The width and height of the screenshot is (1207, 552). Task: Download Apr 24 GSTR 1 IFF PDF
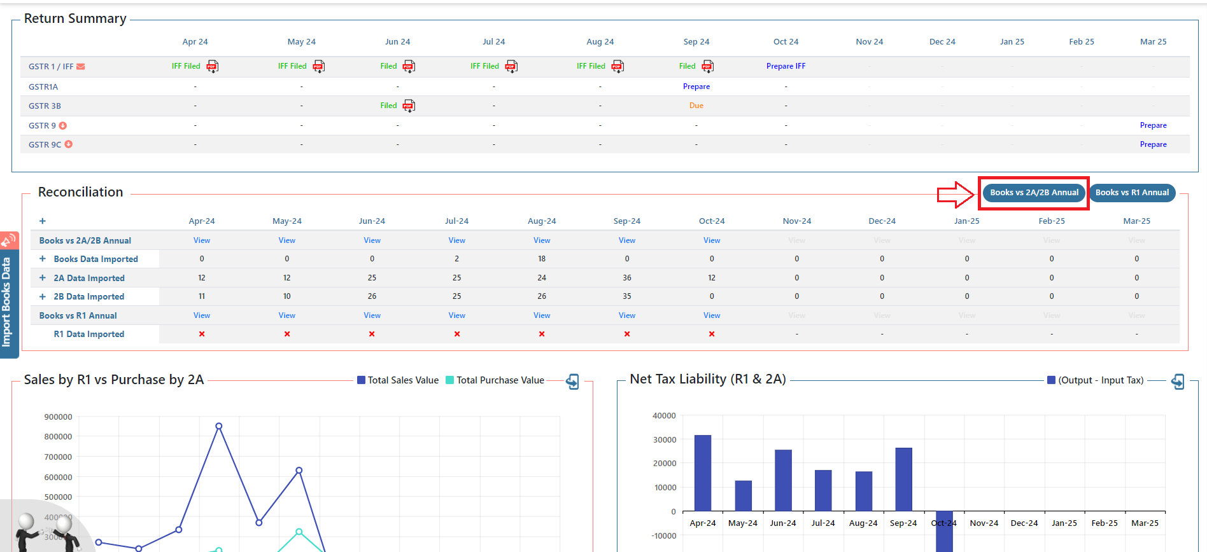213,66
